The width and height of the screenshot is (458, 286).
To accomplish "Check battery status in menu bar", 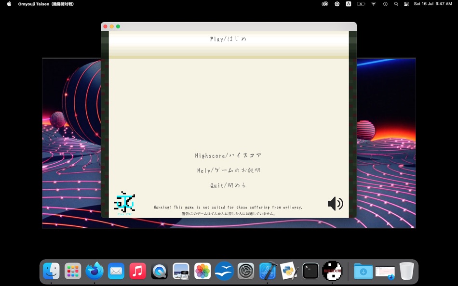I will click(361, 4).
